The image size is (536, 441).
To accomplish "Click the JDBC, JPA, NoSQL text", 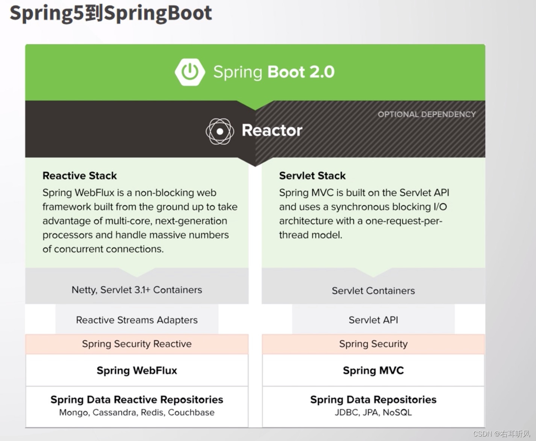I will click(373, 412).
